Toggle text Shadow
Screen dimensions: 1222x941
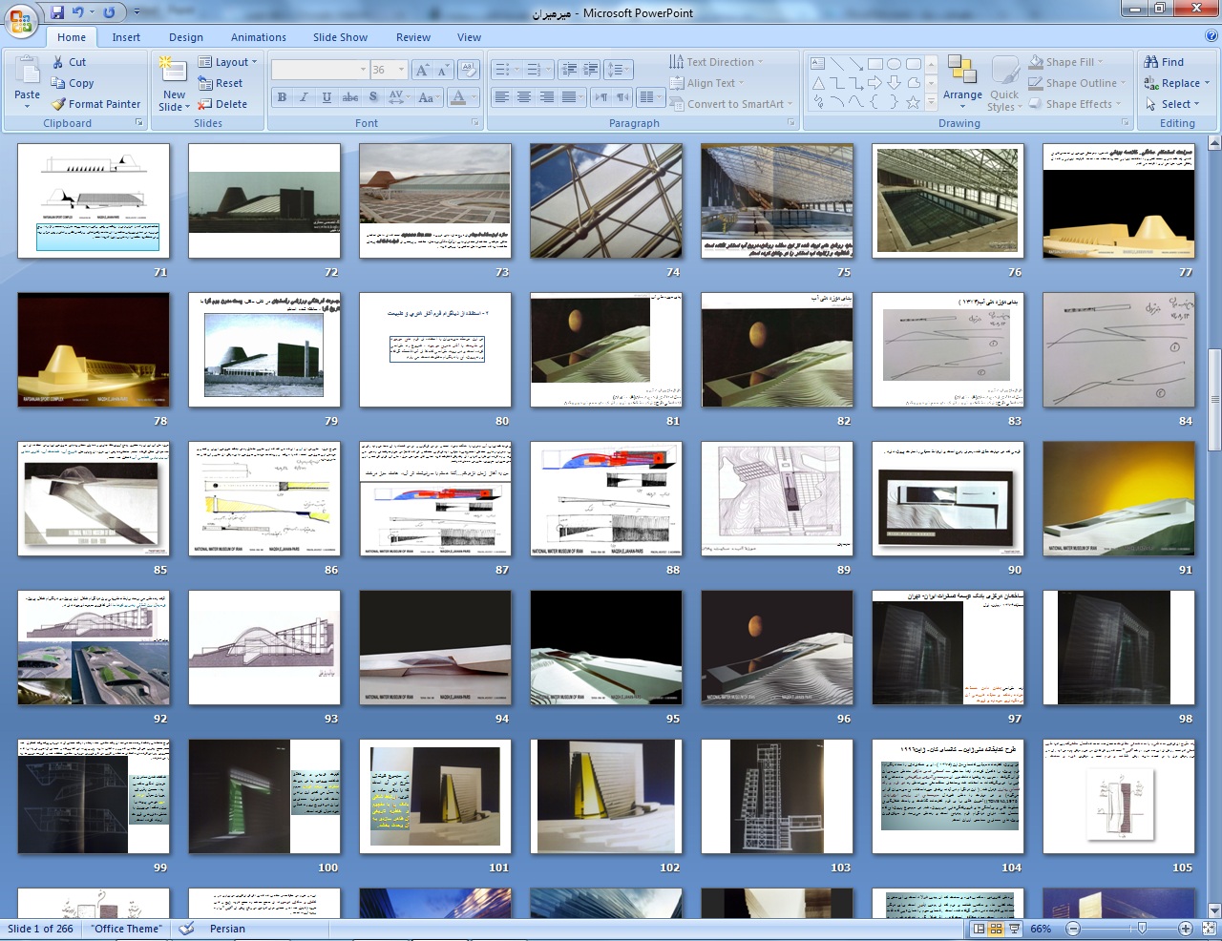click(x=373, y=97)
